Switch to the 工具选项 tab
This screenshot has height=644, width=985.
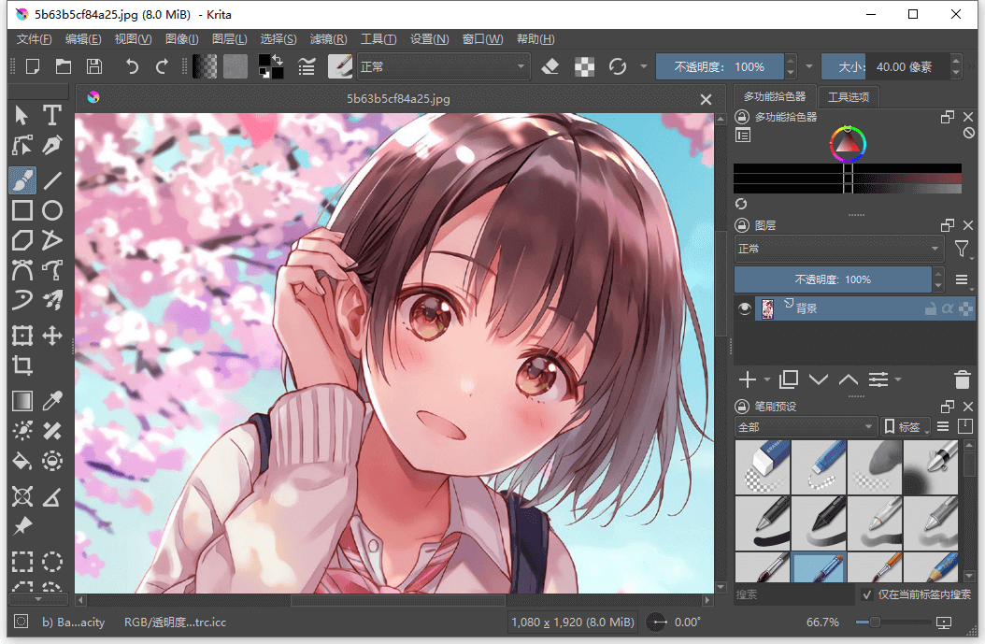coord(848,97)
